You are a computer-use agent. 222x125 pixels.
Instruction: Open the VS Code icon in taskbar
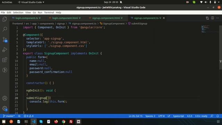pos(34,122)
